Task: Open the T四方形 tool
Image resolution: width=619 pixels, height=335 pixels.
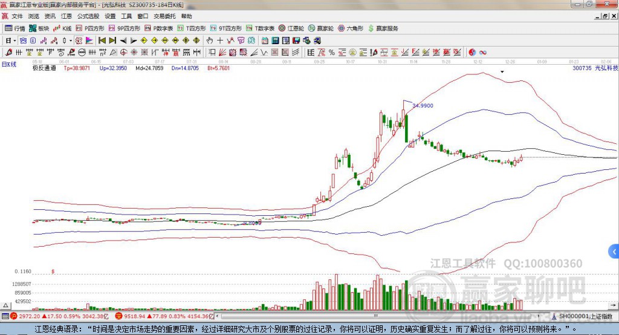Action: (192, 28)
